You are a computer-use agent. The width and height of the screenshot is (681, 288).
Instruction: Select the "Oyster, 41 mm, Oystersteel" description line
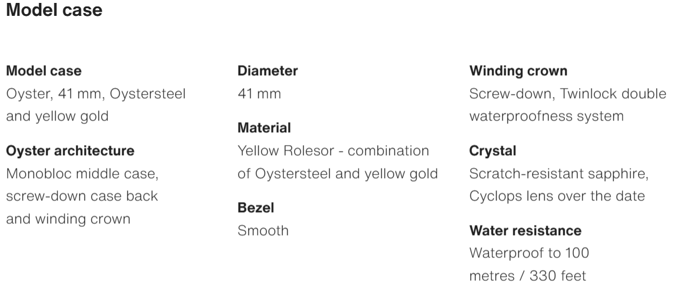95,93
